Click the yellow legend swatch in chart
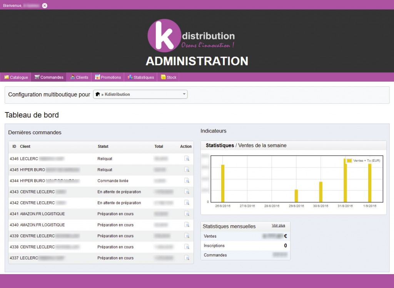The height and width of the screenshot is (288, 394). (349, 161)
